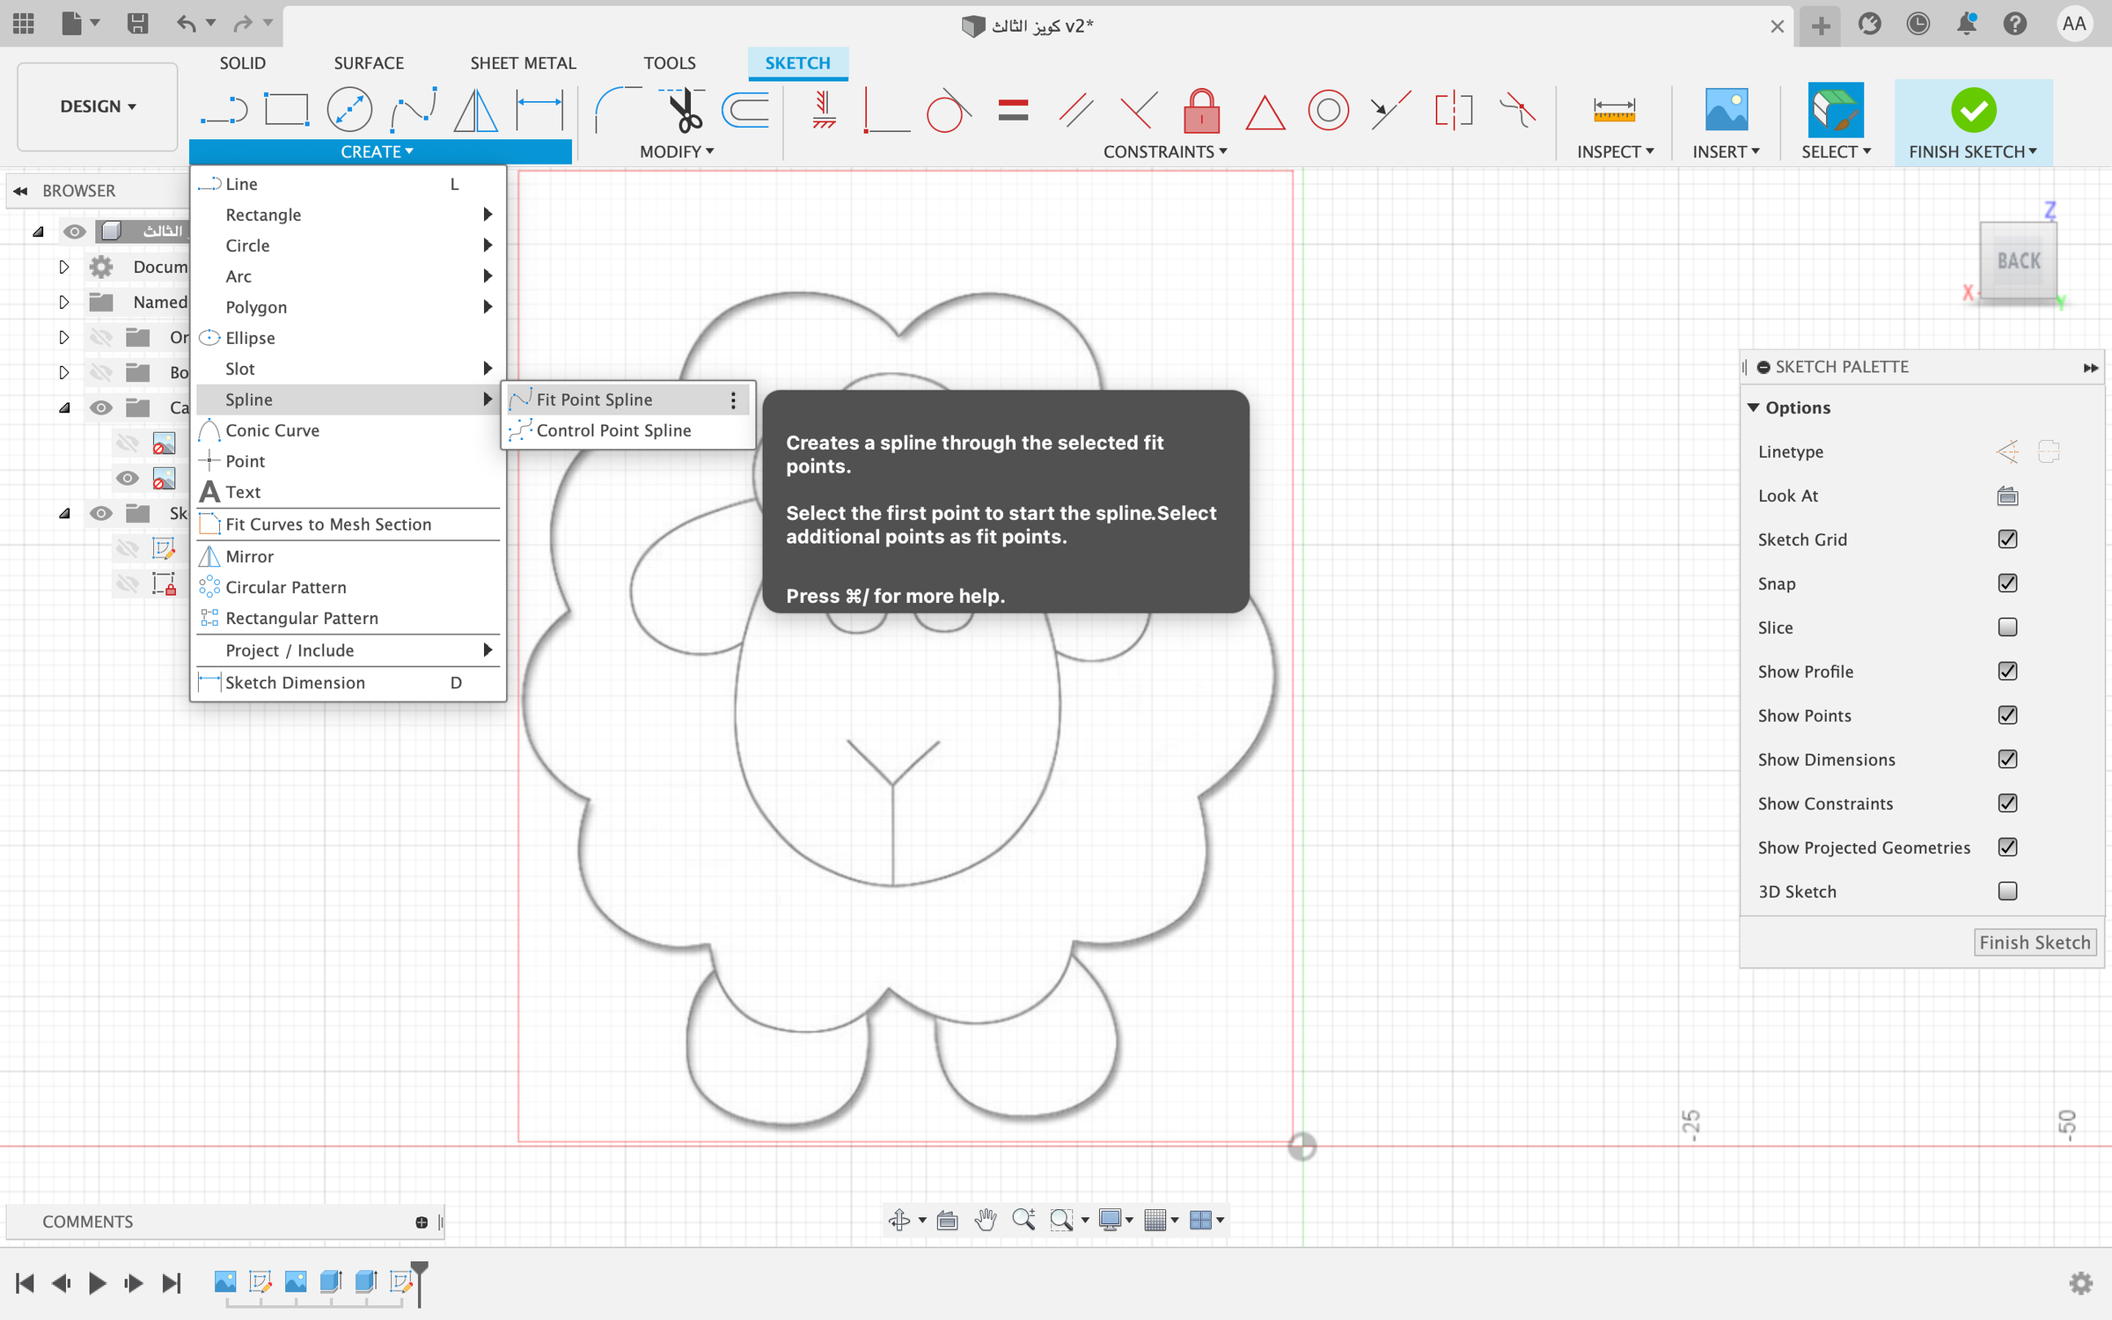Open the INSPECT dropdown menu
Image resolution: width=2112 pixels, height=1320 pixels.
pos(1615,152)
